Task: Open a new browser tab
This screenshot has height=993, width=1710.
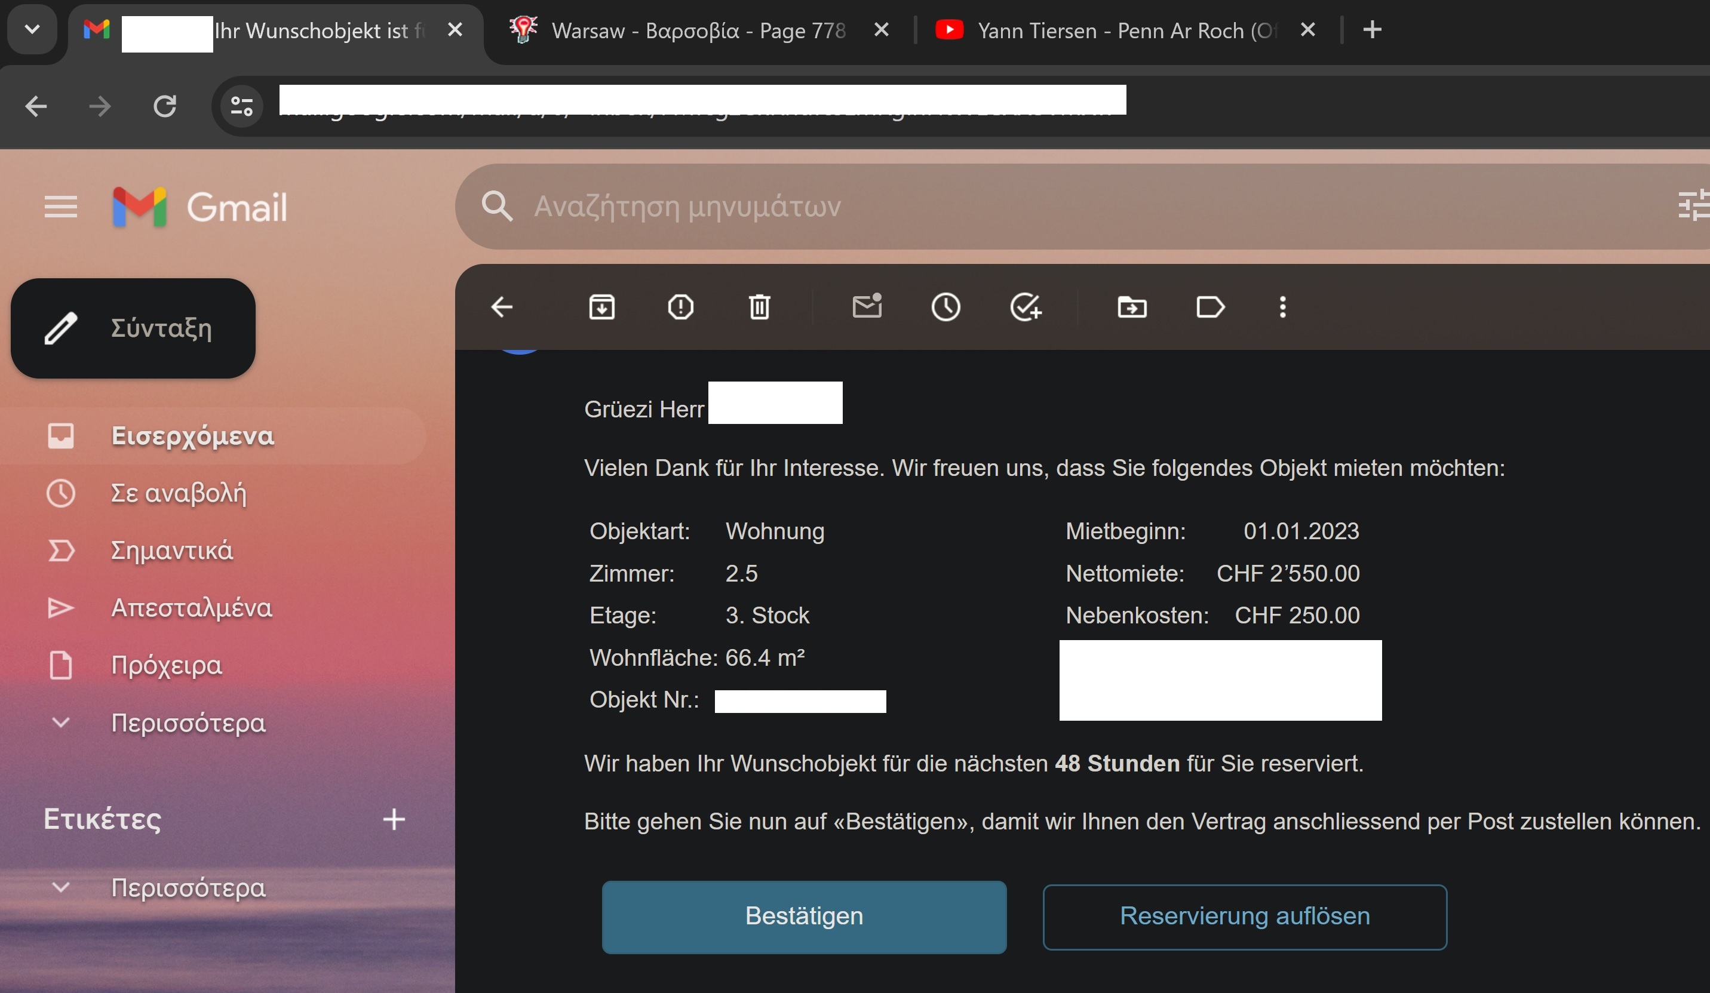Action: click(1372, 30)
